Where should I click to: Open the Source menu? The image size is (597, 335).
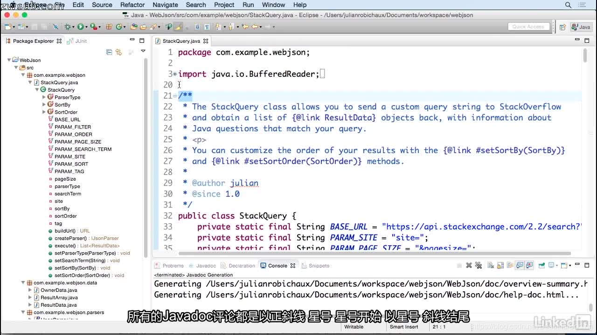click(102, 5)
